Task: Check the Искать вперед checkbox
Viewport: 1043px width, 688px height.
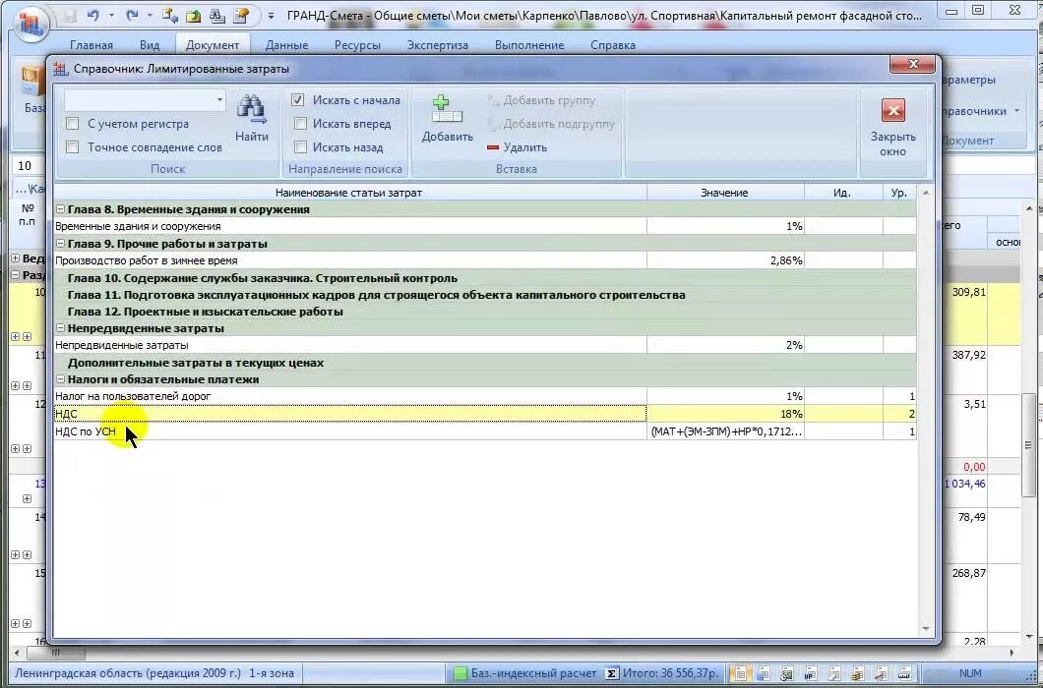Action: [300, 124]
